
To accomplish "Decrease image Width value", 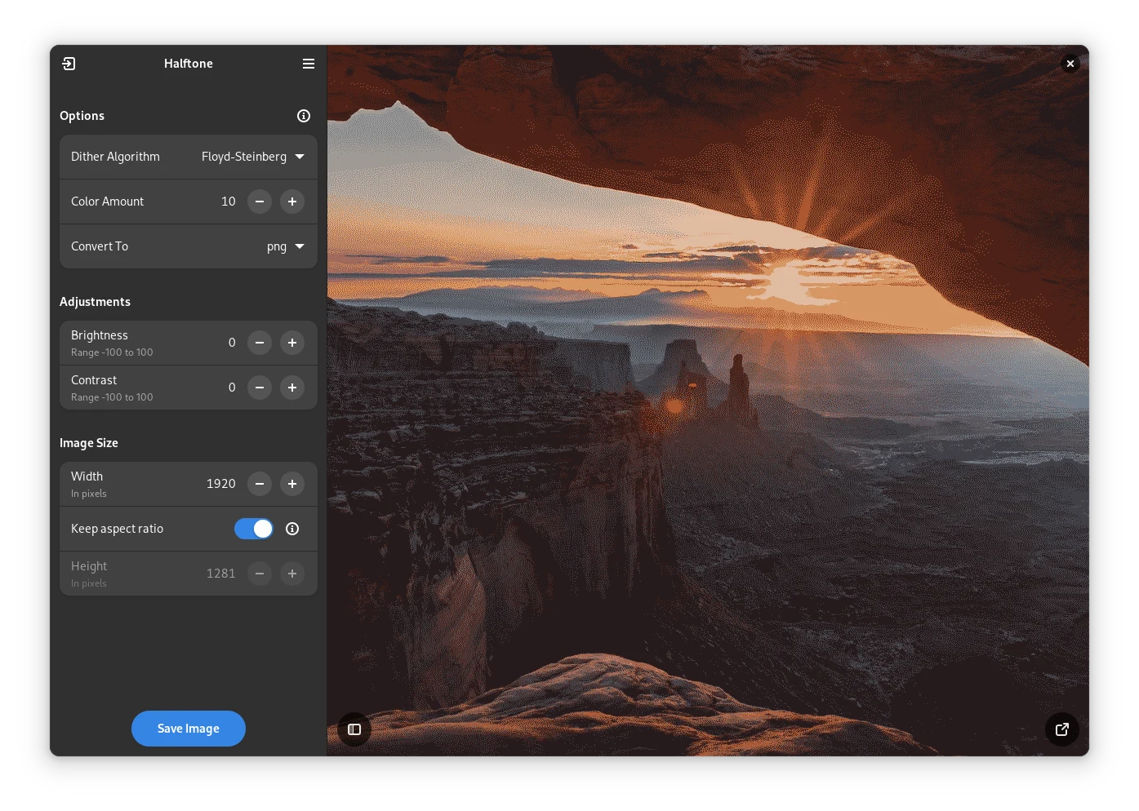I will coord(260,484).
